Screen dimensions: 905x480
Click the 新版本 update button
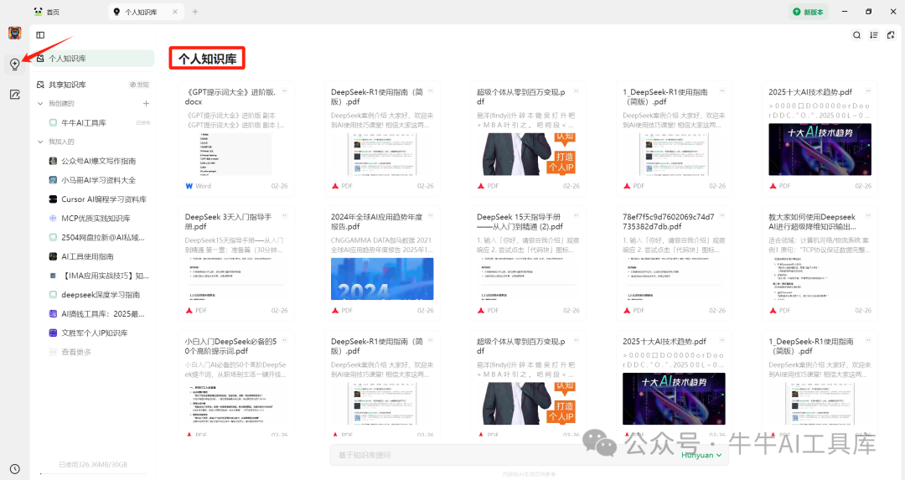[x=809, y=12]
